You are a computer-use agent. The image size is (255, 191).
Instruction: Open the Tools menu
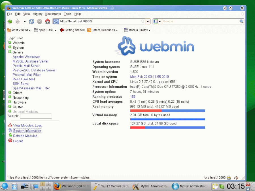click(x=67, y=14)
